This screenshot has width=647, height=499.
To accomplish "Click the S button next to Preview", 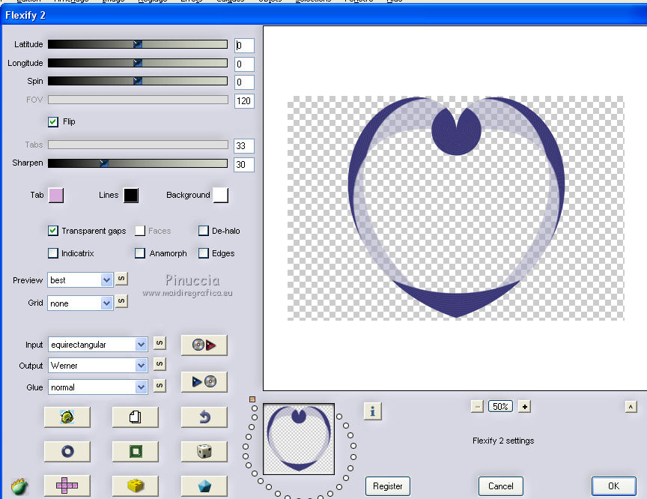I will [x=121, y=279].
